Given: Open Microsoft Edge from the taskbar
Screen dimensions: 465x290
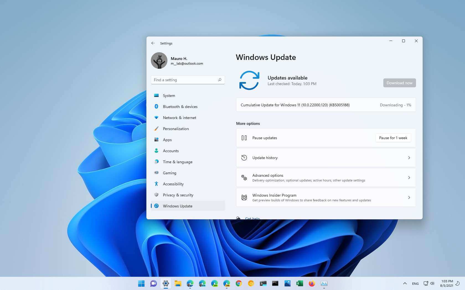Looking at the screenshot, I should point(190,283).
